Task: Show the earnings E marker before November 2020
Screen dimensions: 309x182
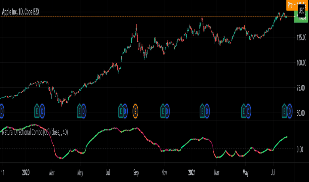Action: [x=163, y=111]
